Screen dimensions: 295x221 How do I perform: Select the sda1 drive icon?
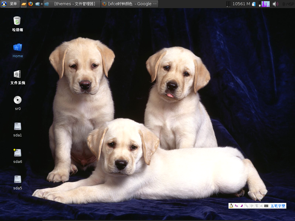pyautogui.click(x=18, y=127)
